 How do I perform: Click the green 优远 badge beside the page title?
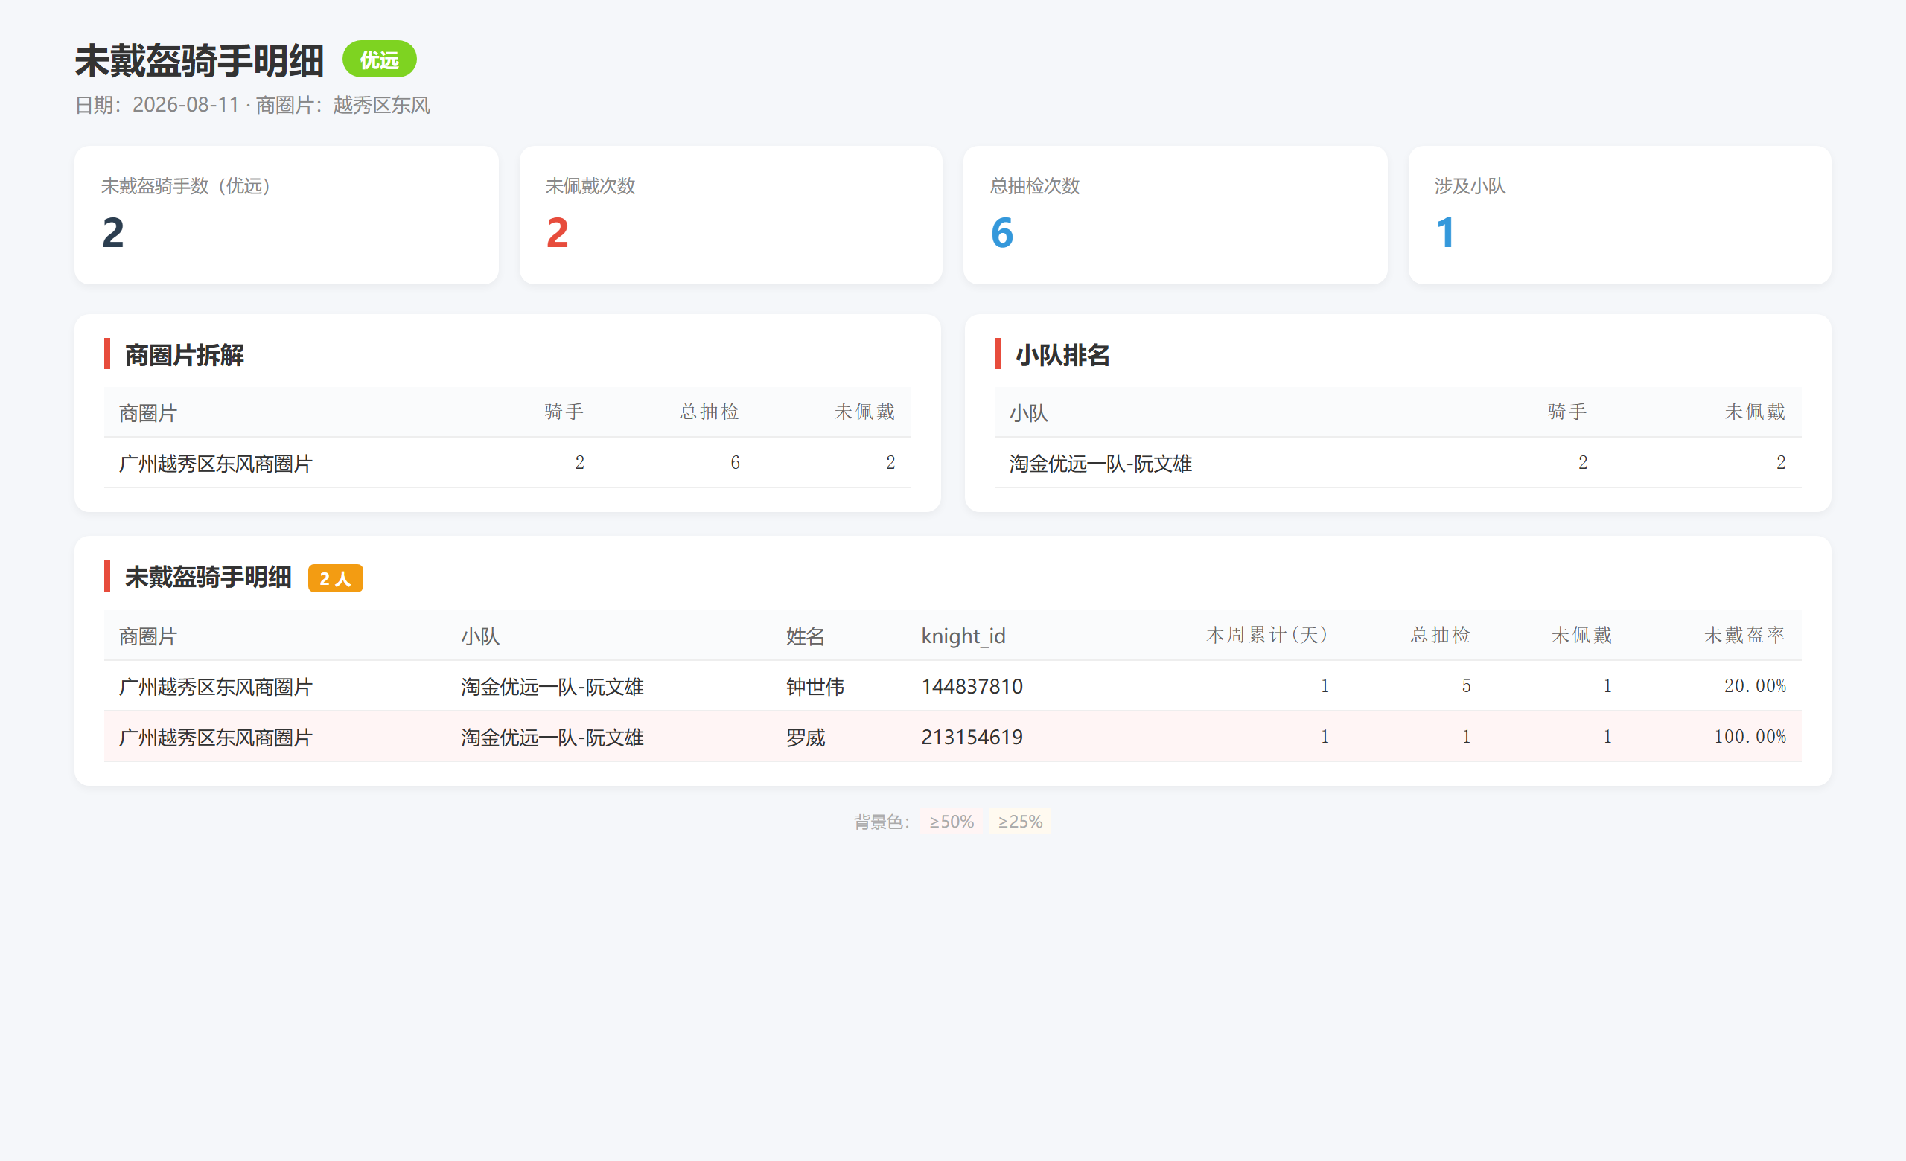click(379, 60)
